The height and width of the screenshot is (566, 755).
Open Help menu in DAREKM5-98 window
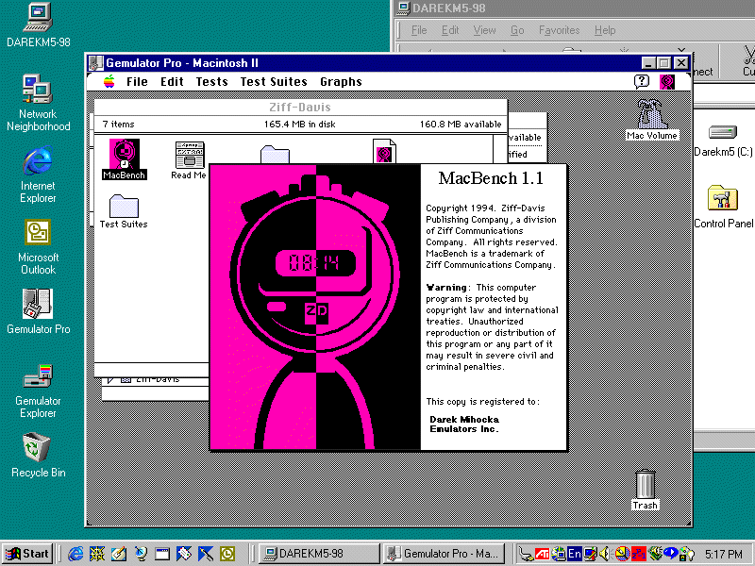point(605,30)
